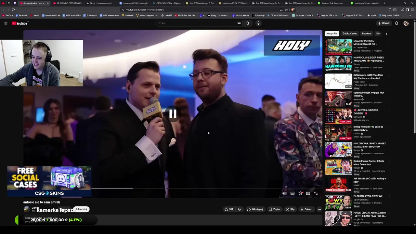Toggle the autoplay switch in the player
416x234 pixels.
pos(285,193)
